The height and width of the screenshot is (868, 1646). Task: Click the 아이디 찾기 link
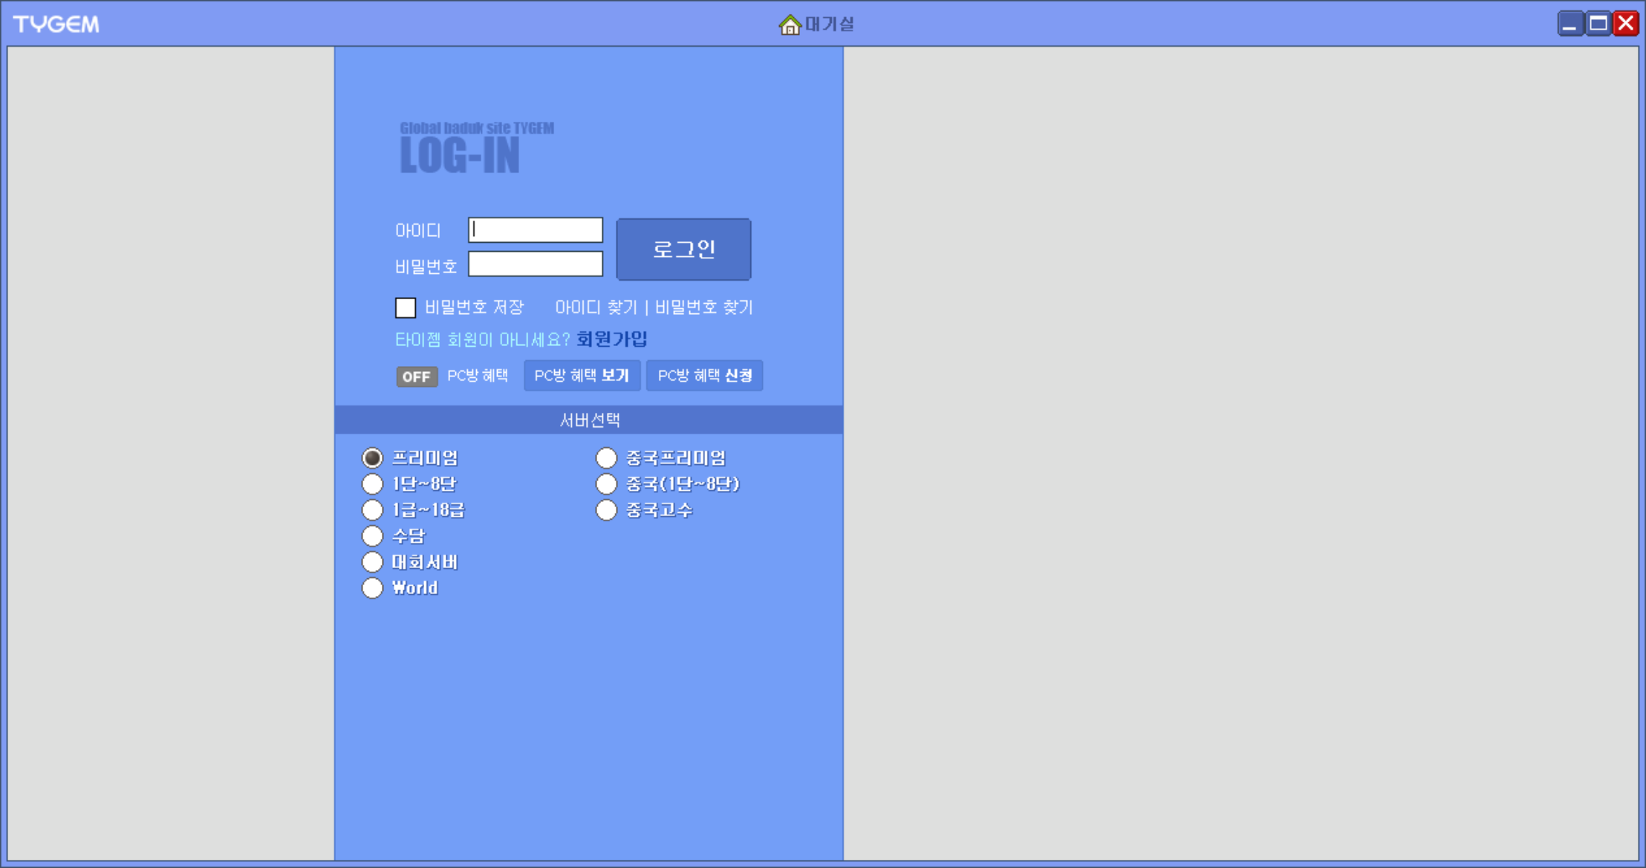click(x=596, y=307)
